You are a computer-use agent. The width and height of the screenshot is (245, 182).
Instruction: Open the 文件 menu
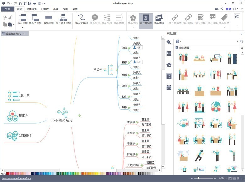(x=7, y=9)
